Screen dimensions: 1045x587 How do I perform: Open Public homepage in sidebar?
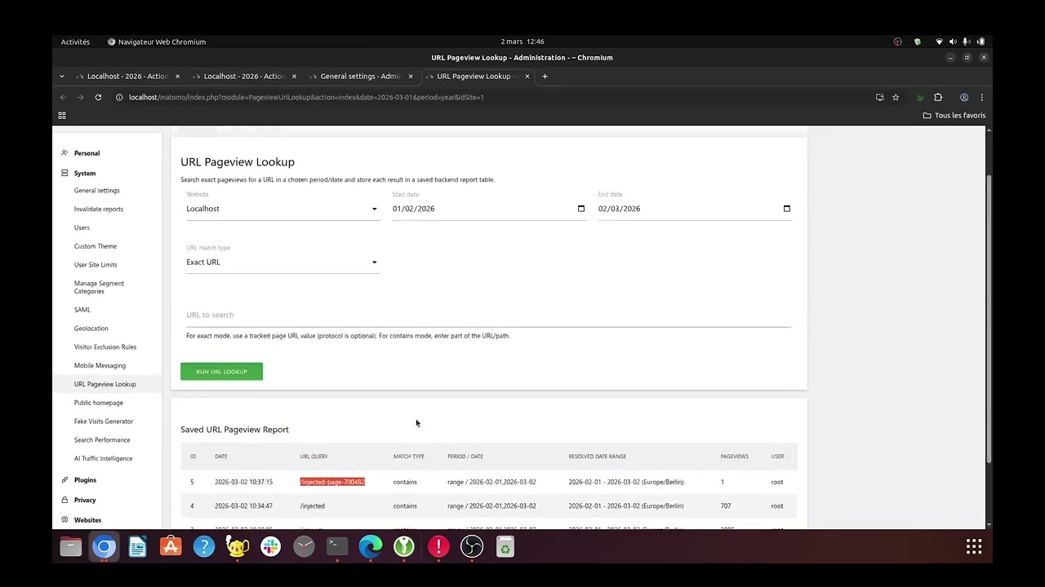tap(99, 403)
